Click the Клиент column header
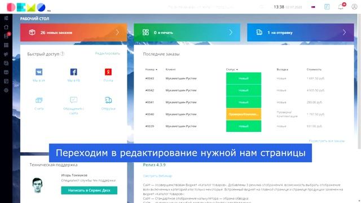The height and width of the screenshot is (203, 361). tap(170, 69)
